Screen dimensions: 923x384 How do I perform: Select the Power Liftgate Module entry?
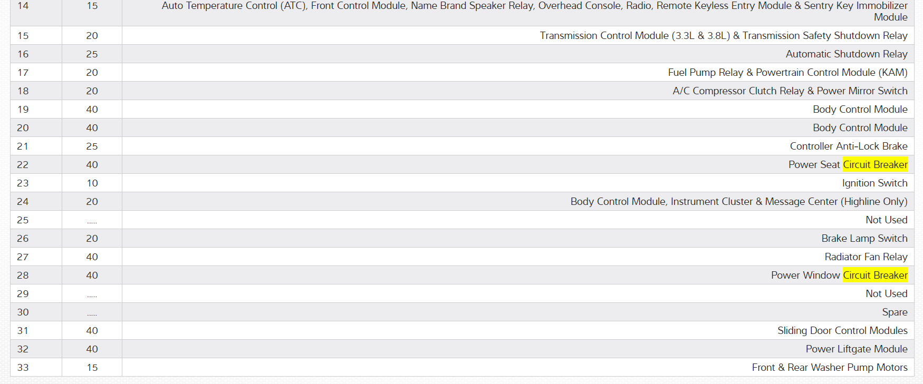pos(856,349)
